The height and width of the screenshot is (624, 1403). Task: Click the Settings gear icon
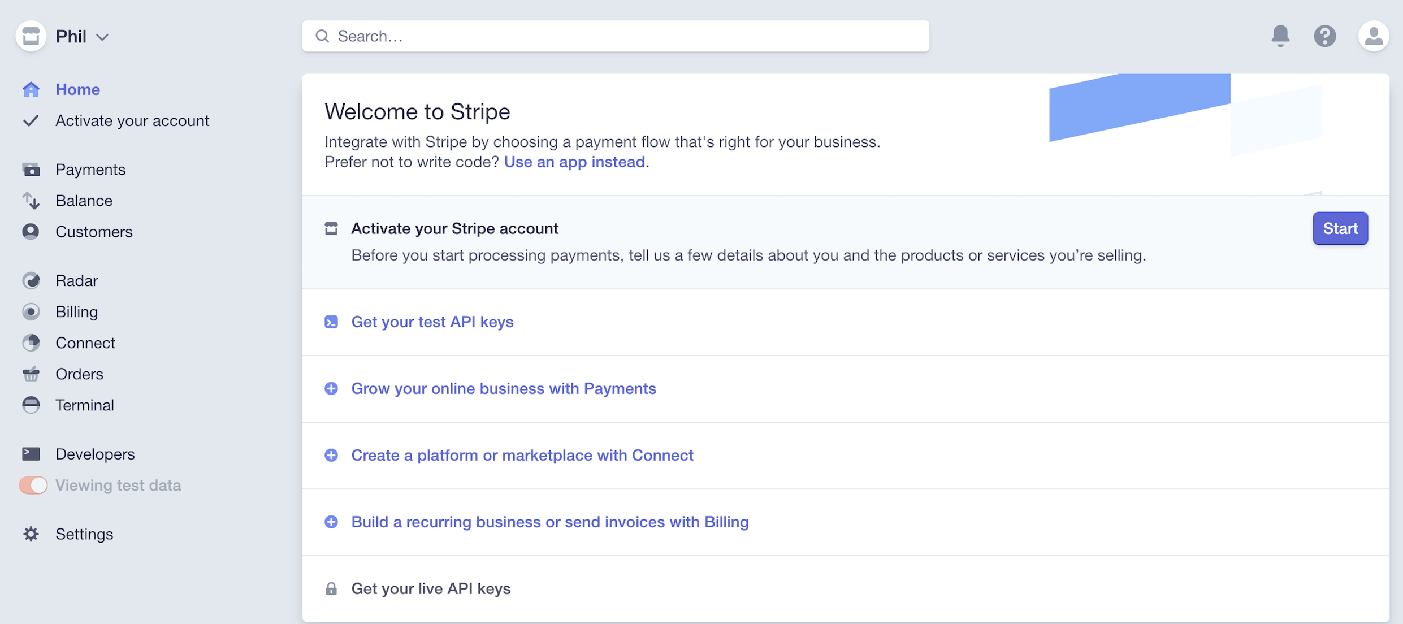[31, 534]
